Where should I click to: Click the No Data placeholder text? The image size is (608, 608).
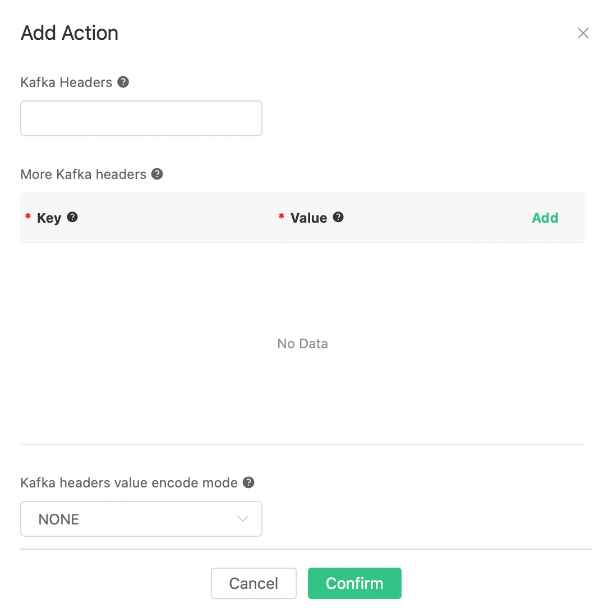point(303,344)
